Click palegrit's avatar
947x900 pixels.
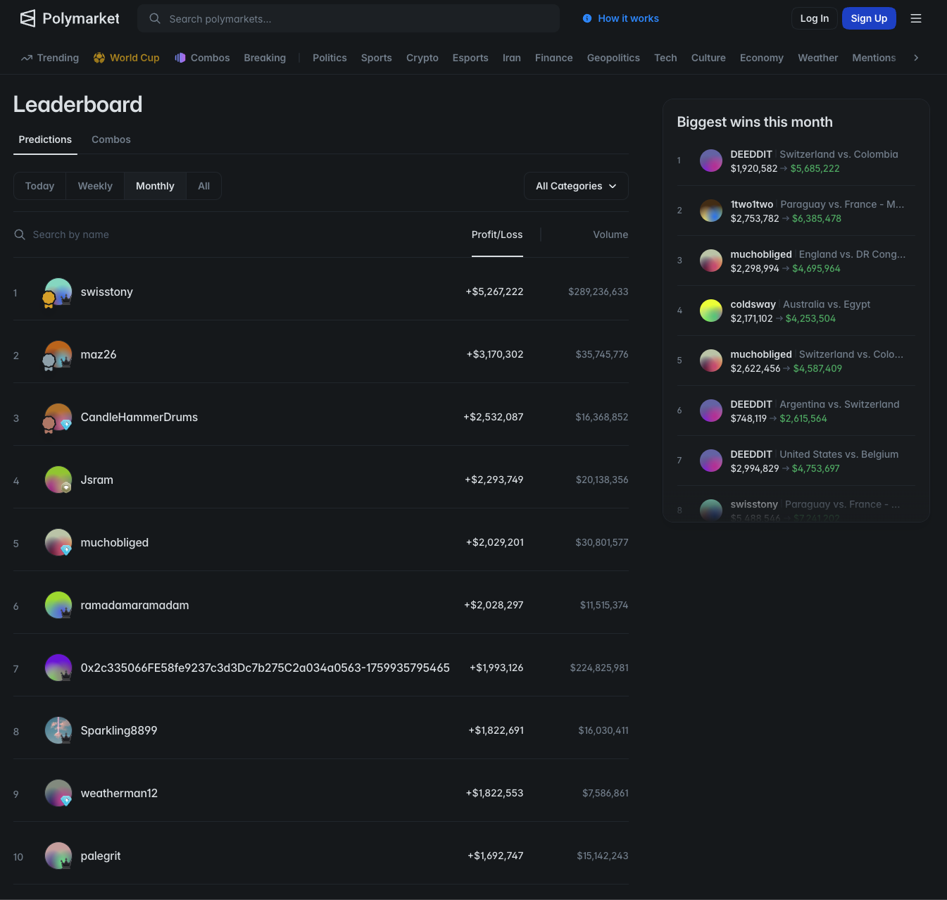pyautogui.click(x=58, y=856)
